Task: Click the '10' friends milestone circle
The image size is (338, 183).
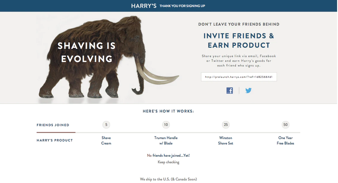Action: 166,124
